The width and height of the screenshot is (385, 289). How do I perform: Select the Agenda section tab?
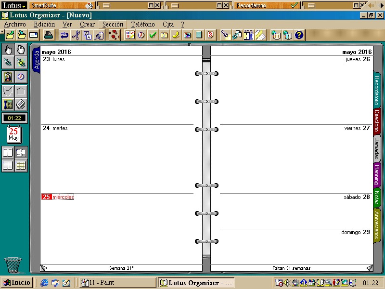coord(37,60)
